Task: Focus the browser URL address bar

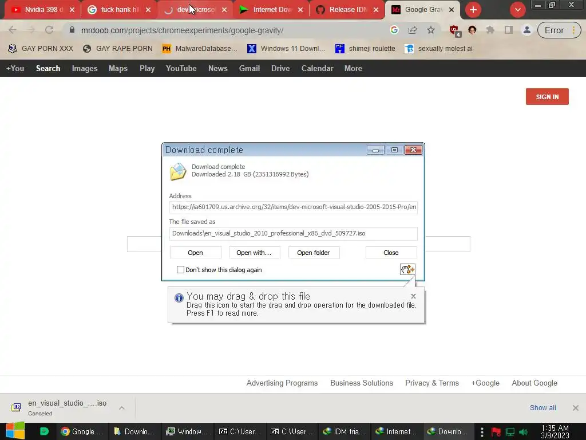Action: pyautogui.click(x=228, y=30)
